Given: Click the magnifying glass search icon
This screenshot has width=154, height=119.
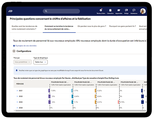Looking at the screenshot, I should [46, 11].
